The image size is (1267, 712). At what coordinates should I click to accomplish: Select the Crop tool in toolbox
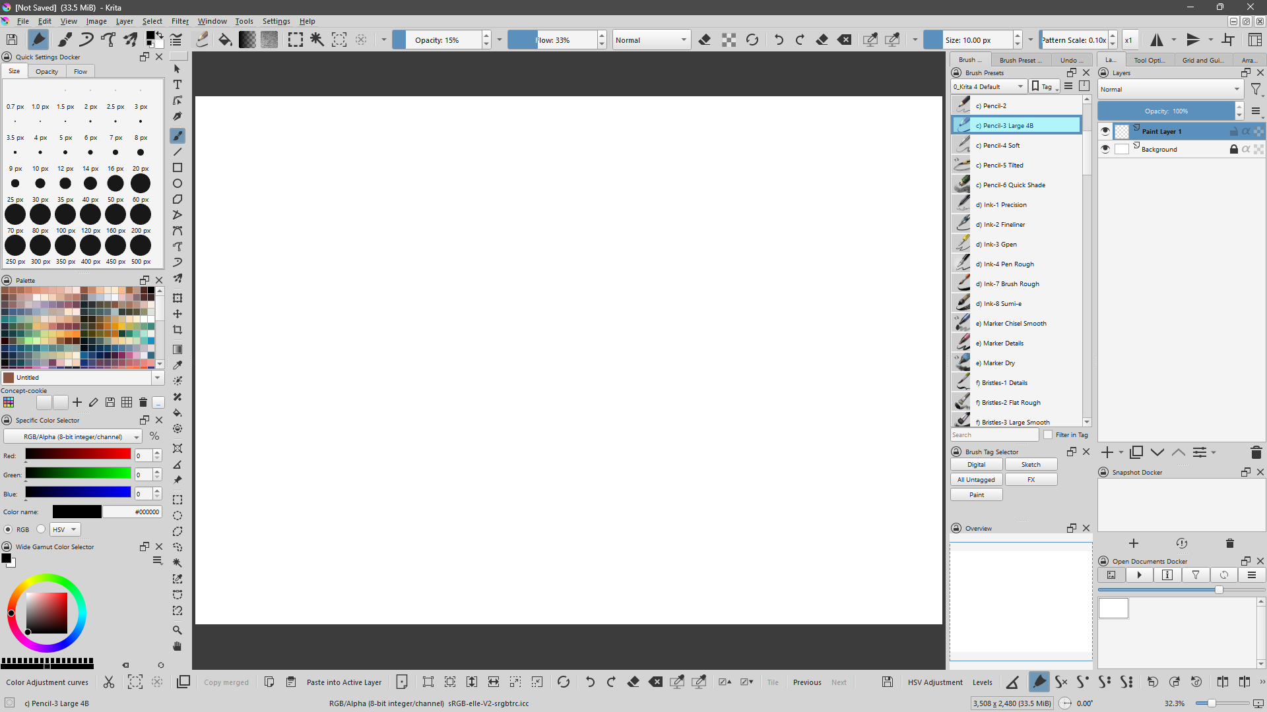coord(178,330)
